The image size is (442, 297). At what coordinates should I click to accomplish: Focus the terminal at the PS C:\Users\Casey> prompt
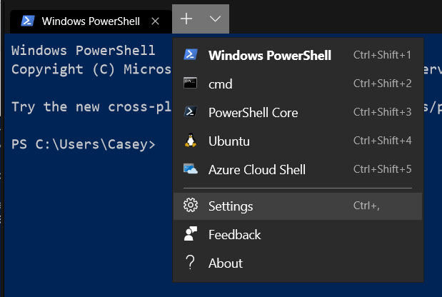(83, 144)
